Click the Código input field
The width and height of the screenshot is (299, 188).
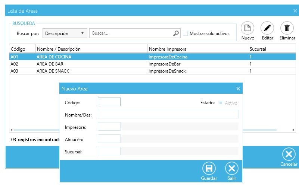click(x=109, y=102)
